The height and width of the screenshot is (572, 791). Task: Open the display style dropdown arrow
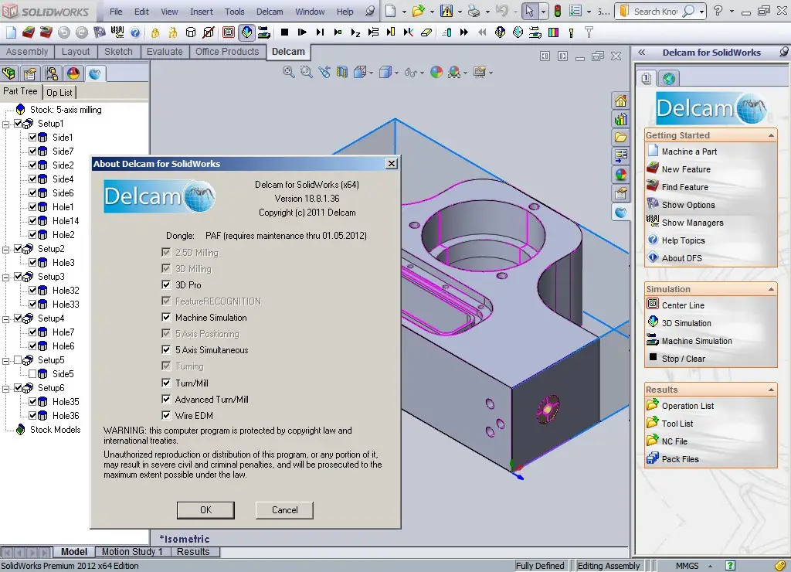click(x=396, y=73)
